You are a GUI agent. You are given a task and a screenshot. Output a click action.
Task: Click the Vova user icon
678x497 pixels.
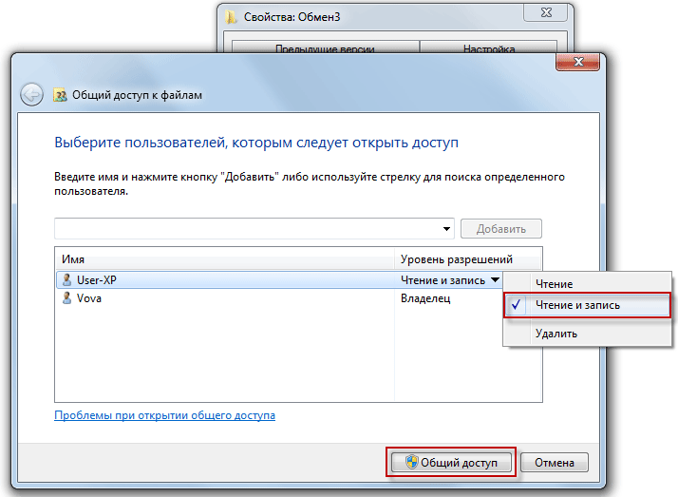(66, 298)
